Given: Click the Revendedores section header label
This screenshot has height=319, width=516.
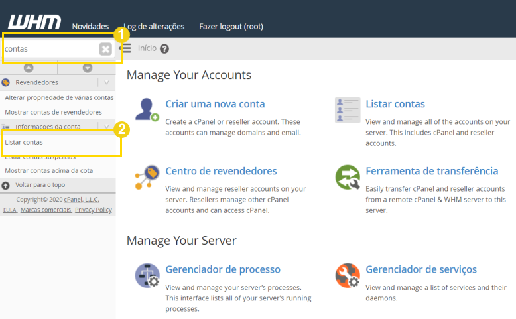Looking at the screenshot, I should (x=37, y=82).
